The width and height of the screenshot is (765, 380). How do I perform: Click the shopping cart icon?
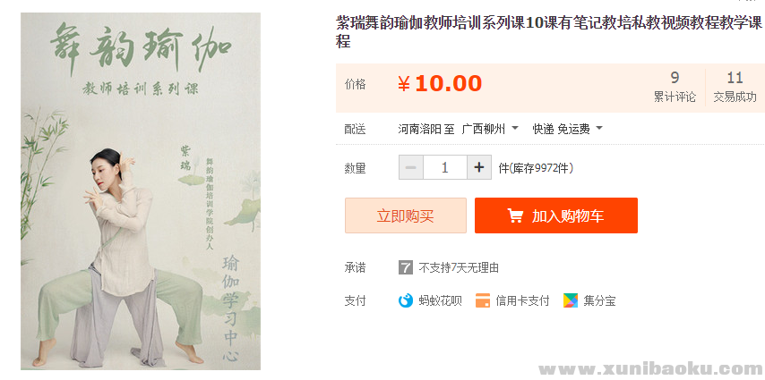tap(515, 216)
